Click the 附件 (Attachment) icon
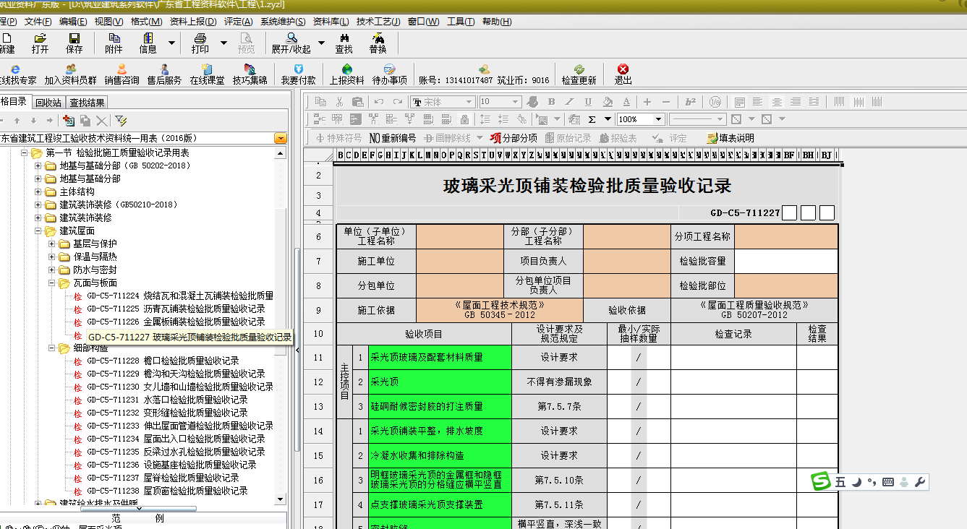Screen dimensions: 967x529 click(x=114, y=43)
